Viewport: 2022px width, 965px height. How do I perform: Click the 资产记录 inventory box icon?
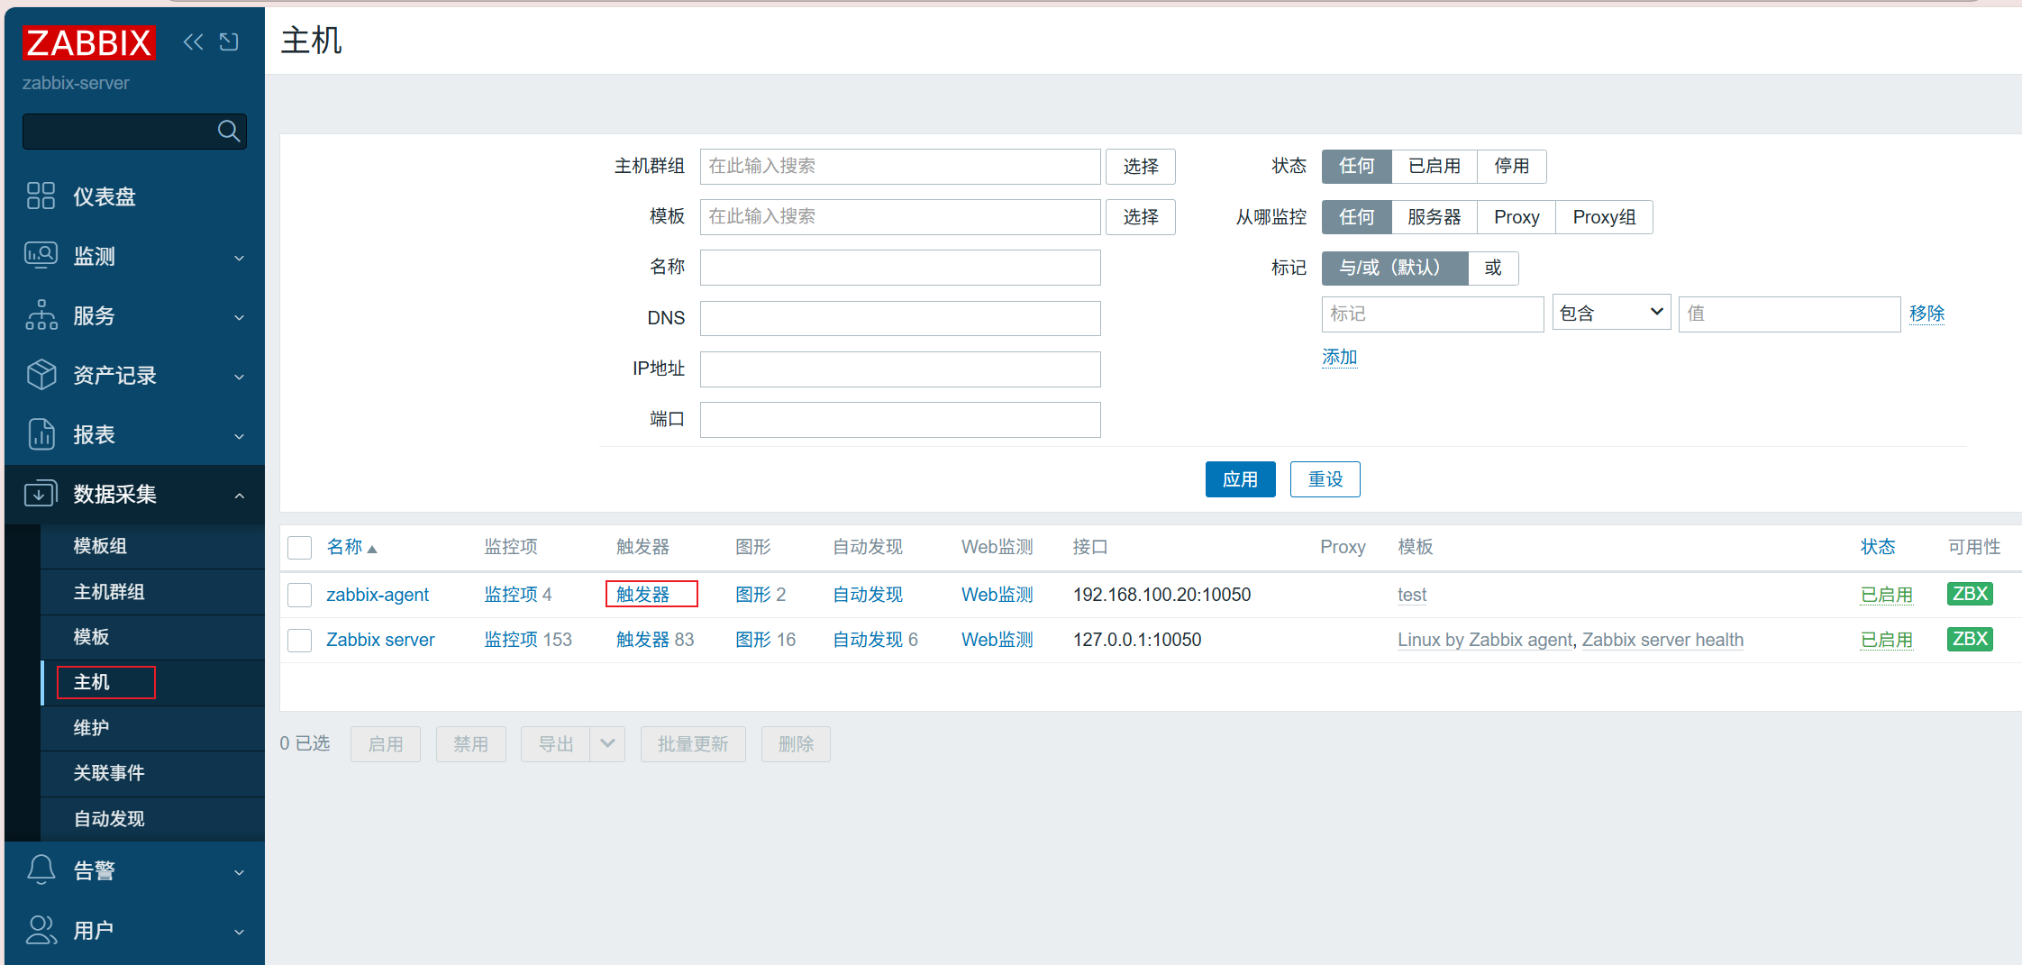click(x=41, y=375)
